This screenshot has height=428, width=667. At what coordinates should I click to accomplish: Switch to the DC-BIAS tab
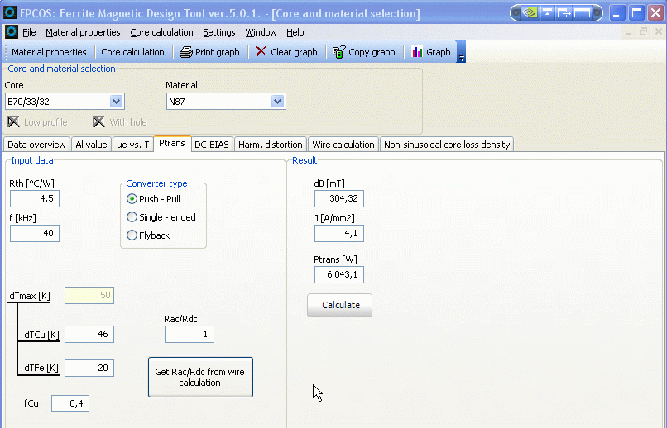(x=212, y=145)
